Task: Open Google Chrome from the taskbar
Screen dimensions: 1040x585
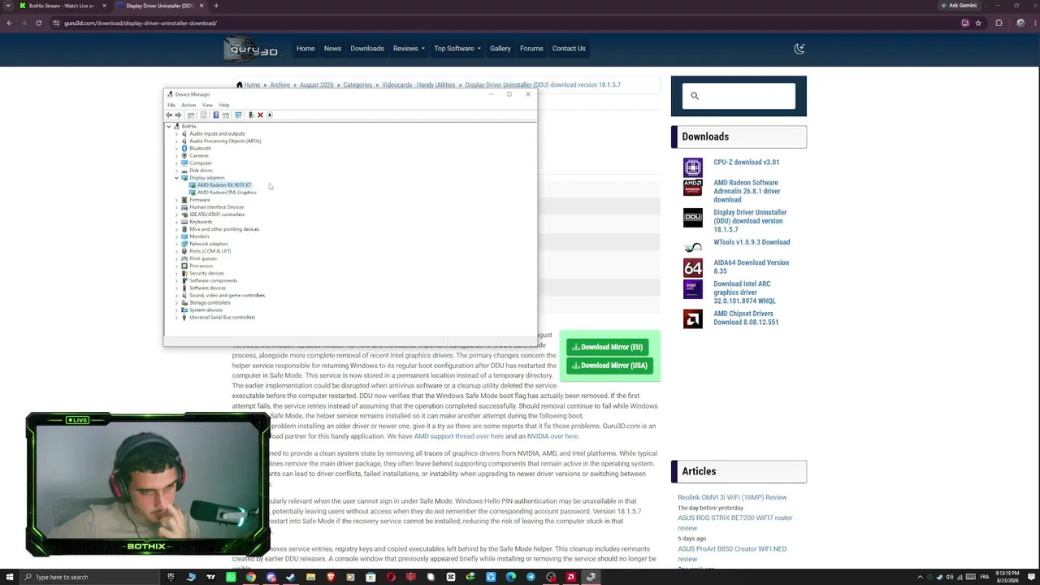Action: pos(251,577)
